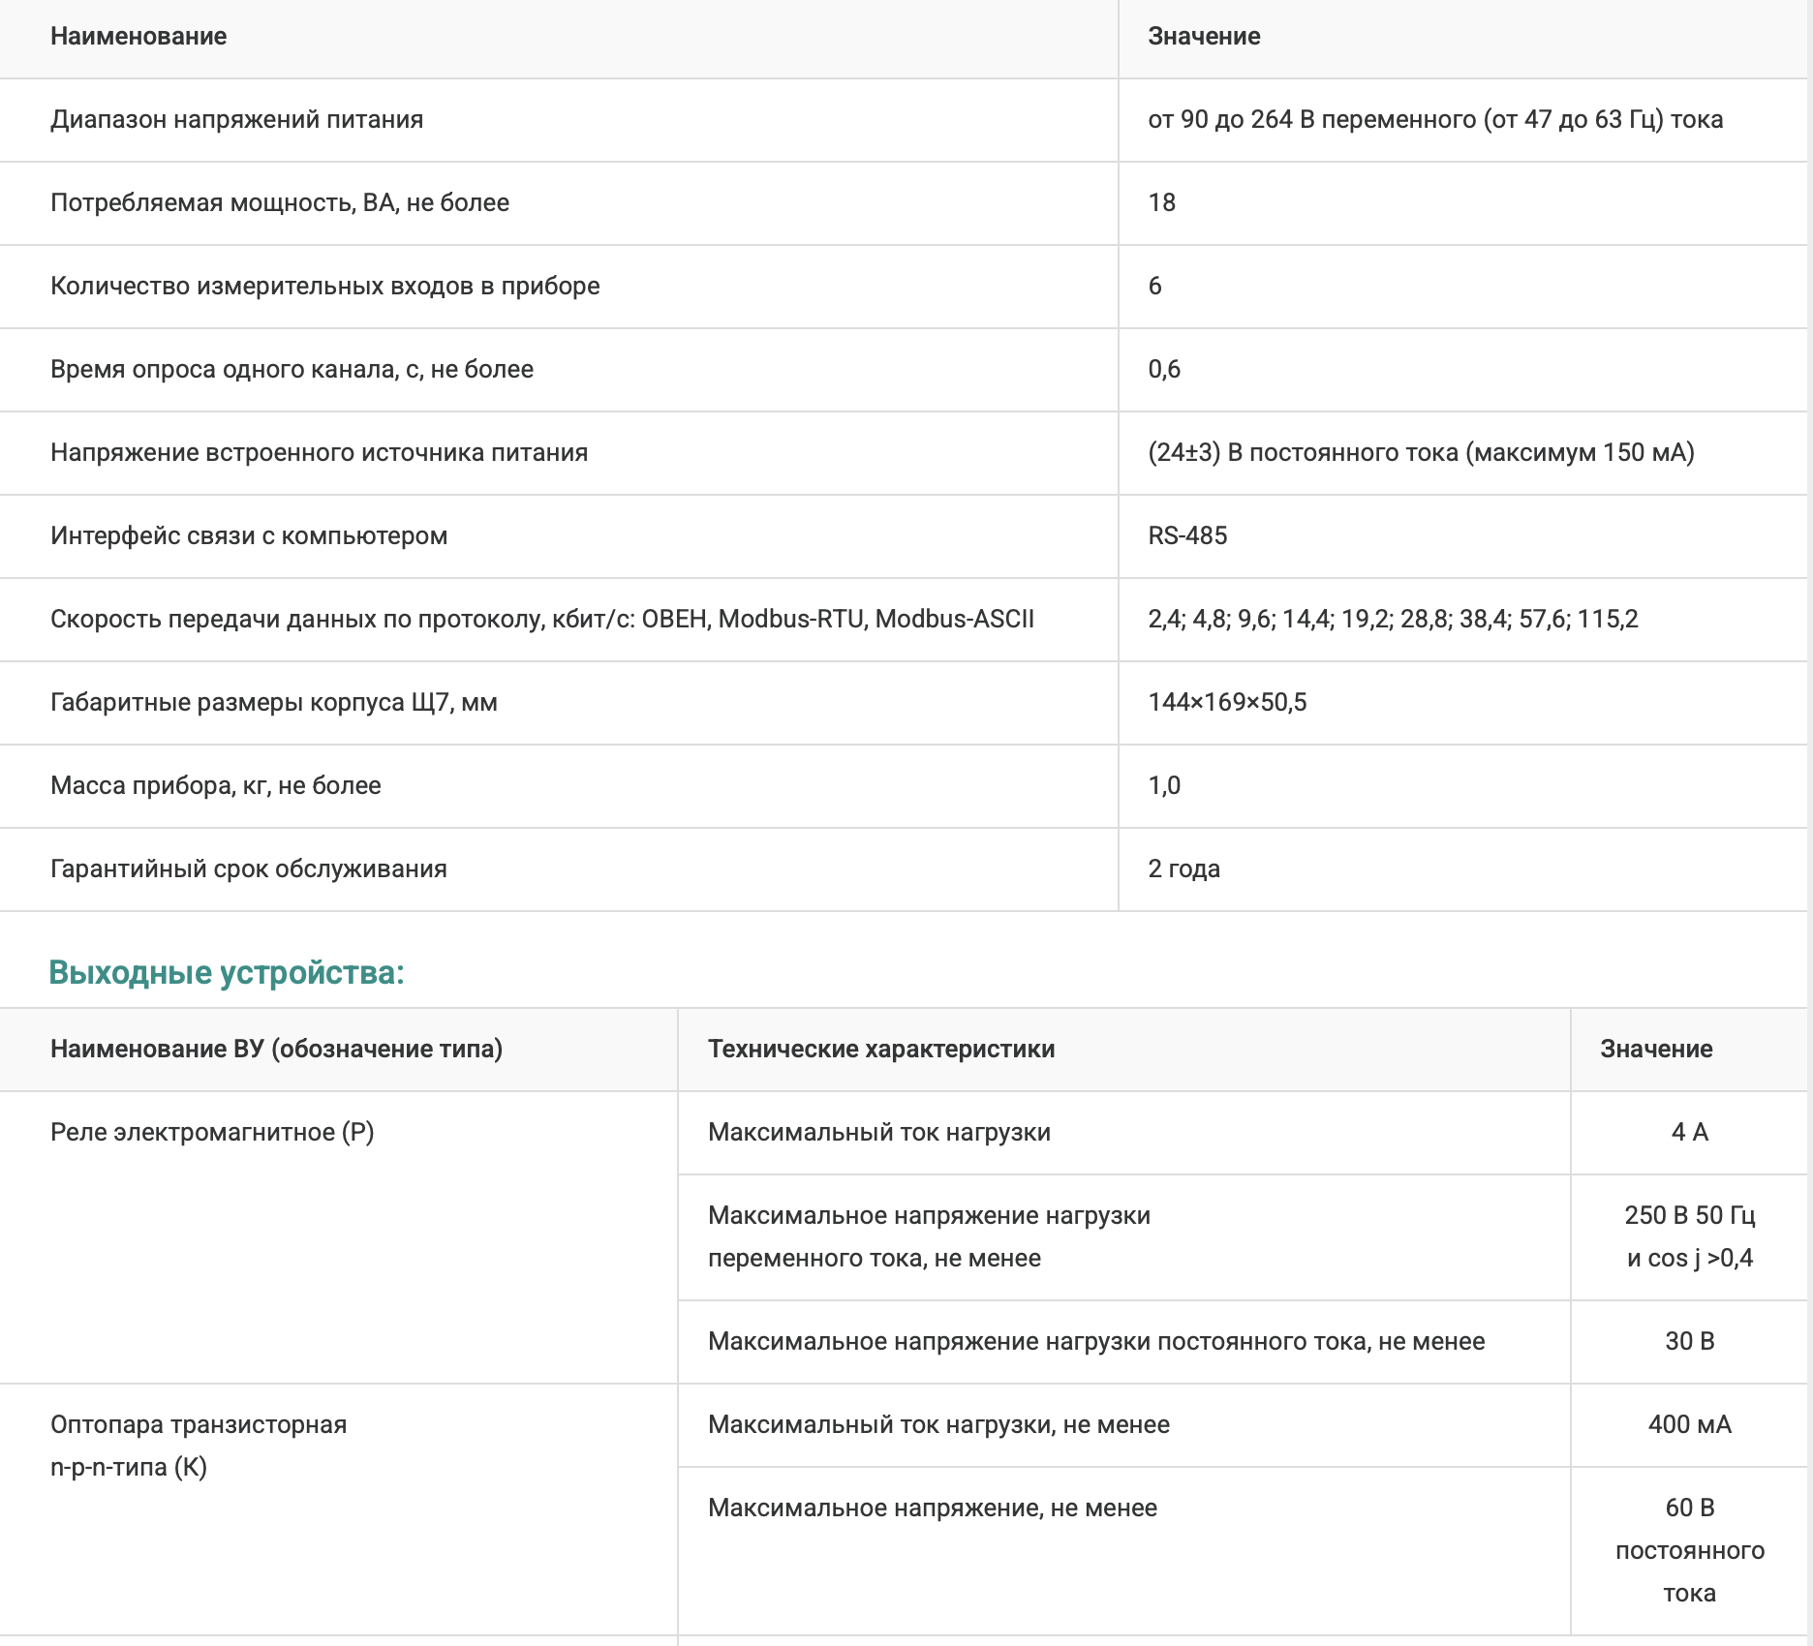Screen dimensions: 1813x1646
Task: Click the '0,6' polling time value
Action: 1164,370
